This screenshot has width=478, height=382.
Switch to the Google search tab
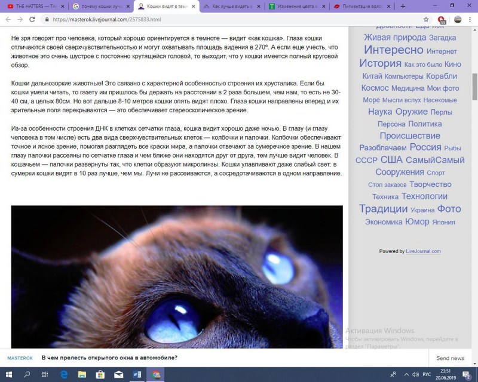tap(102, 6)
